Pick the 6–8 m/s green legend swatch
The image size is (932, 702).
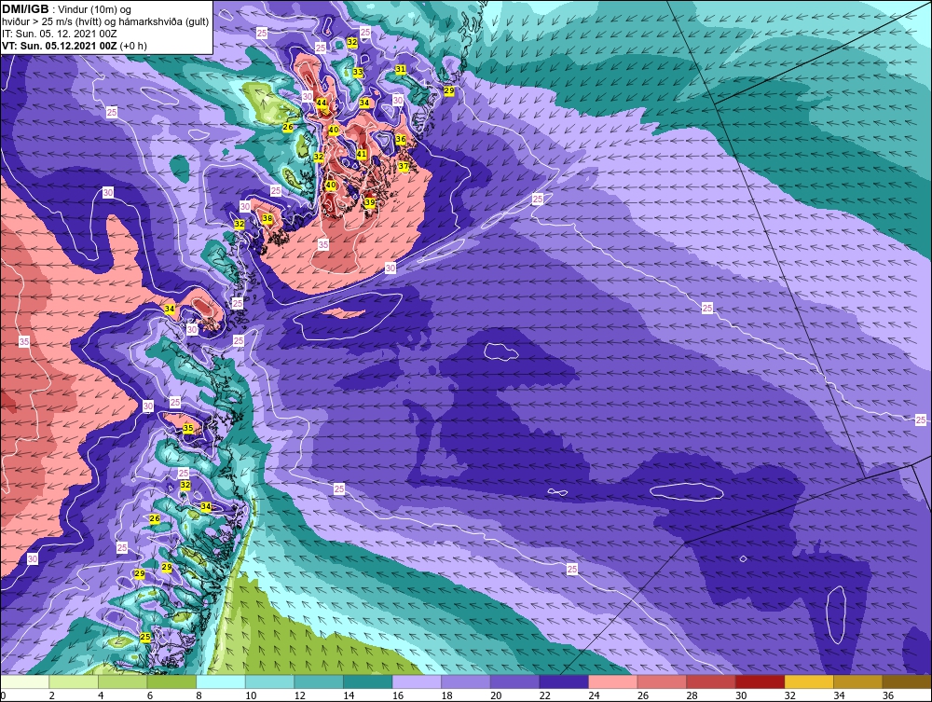171,681
